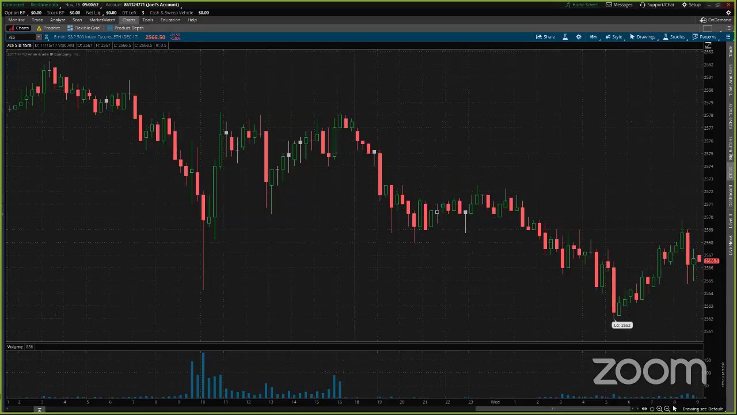
Task: Click the Option BP value
Action: (36, 12)
